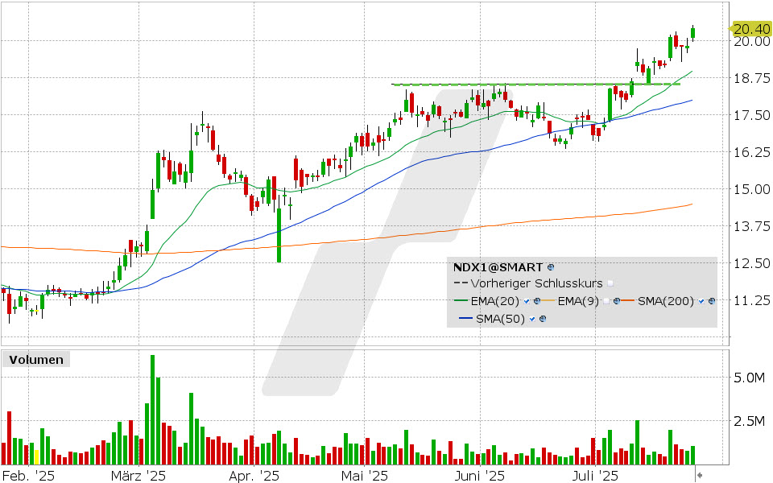Click the blue SMA(50) legend line
The width and height of the screenshot is (773, 483).
click(x=466, y=319)
